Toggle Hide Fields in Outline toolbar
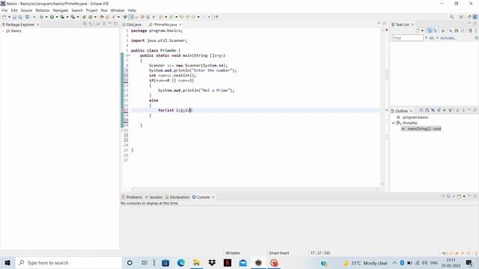479x269 pixels. [433, 110]
